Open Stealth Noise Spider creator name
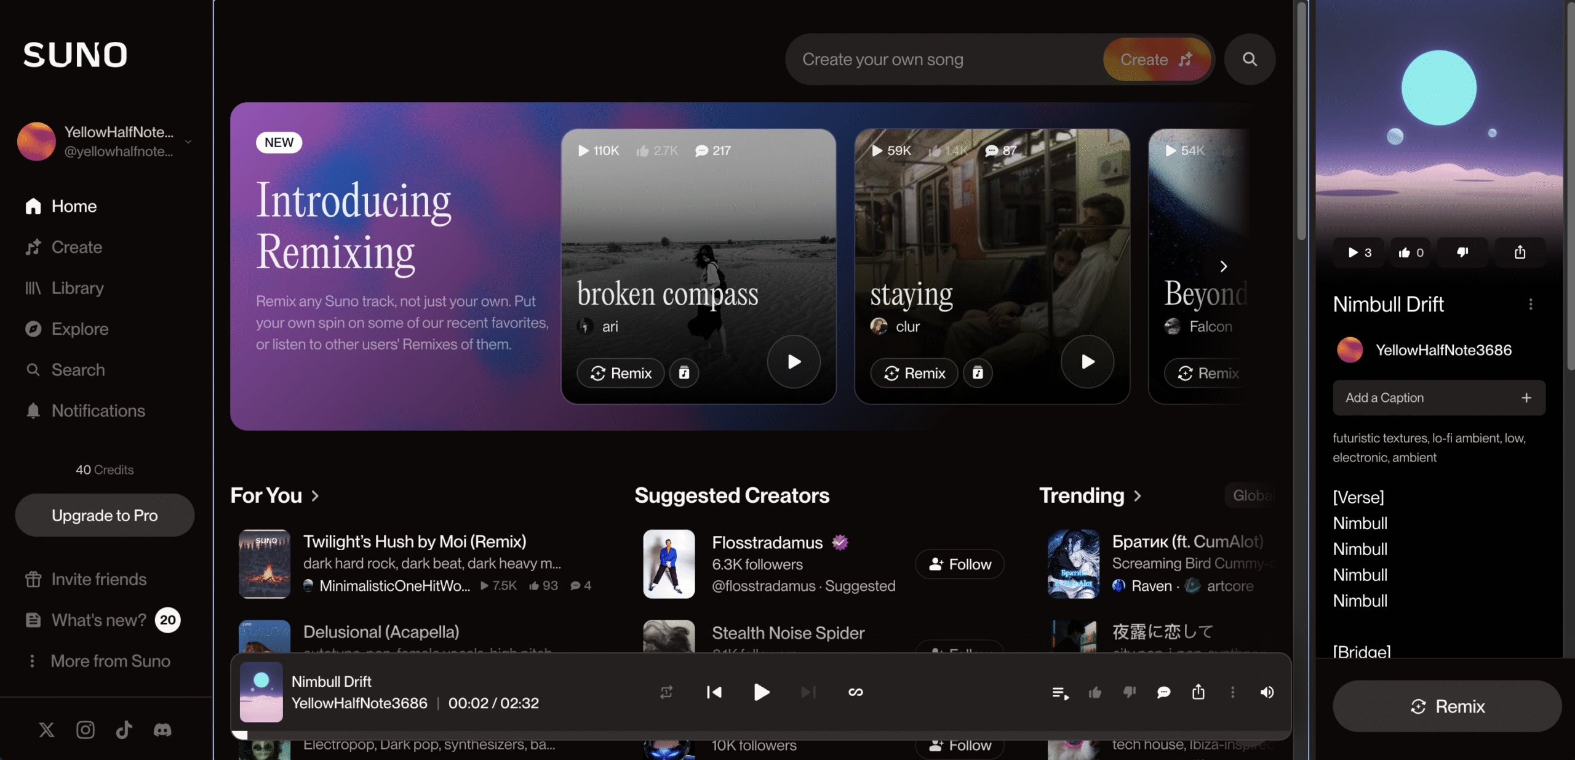This screenshot has height=760, width=1575. tap(788, 633)
